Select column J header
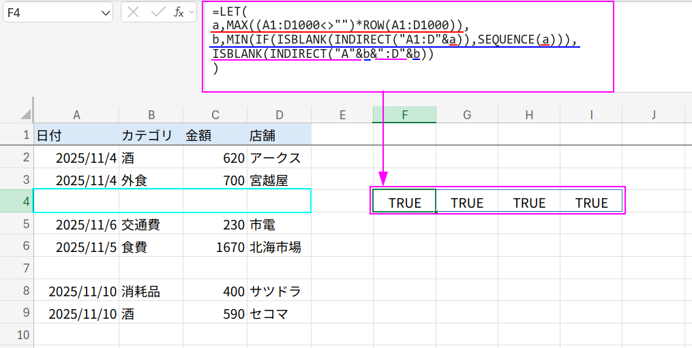 coord(653,114)
